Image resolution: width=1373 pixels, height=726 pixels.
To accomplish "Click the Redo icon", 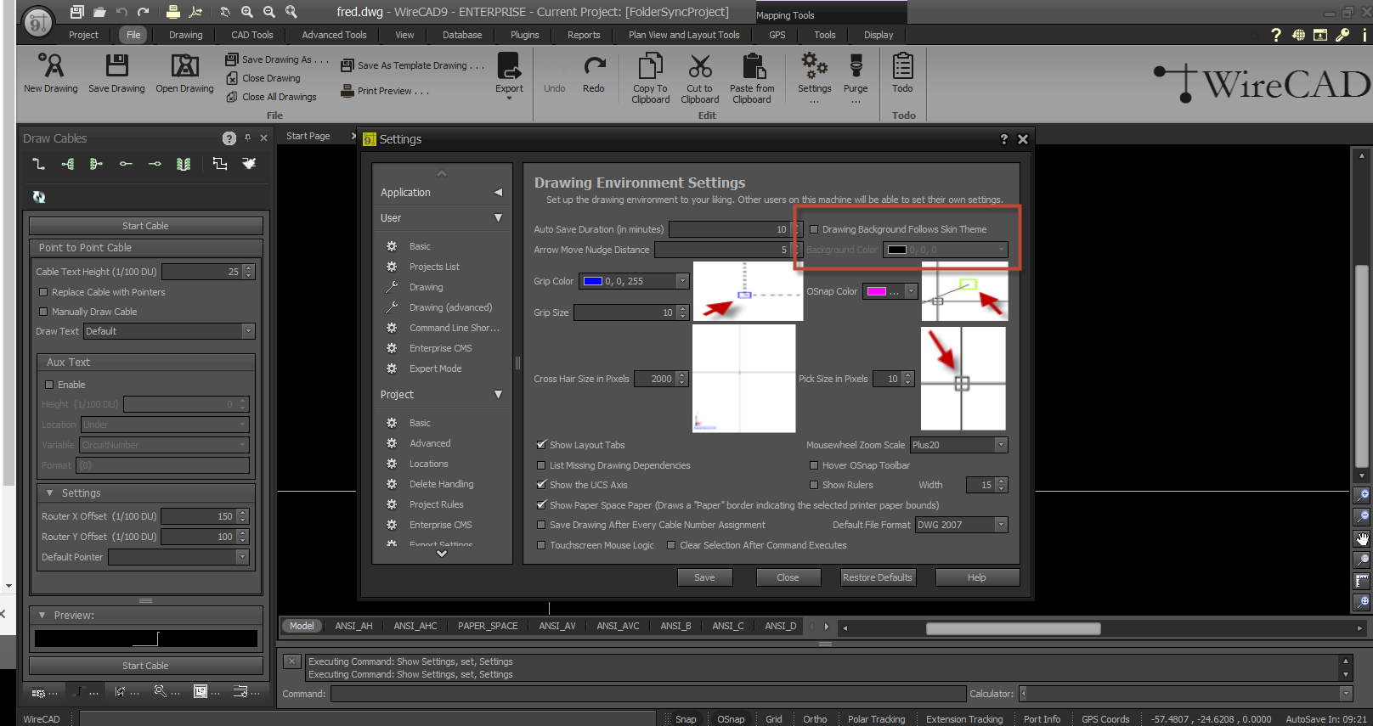I will 594,65.
